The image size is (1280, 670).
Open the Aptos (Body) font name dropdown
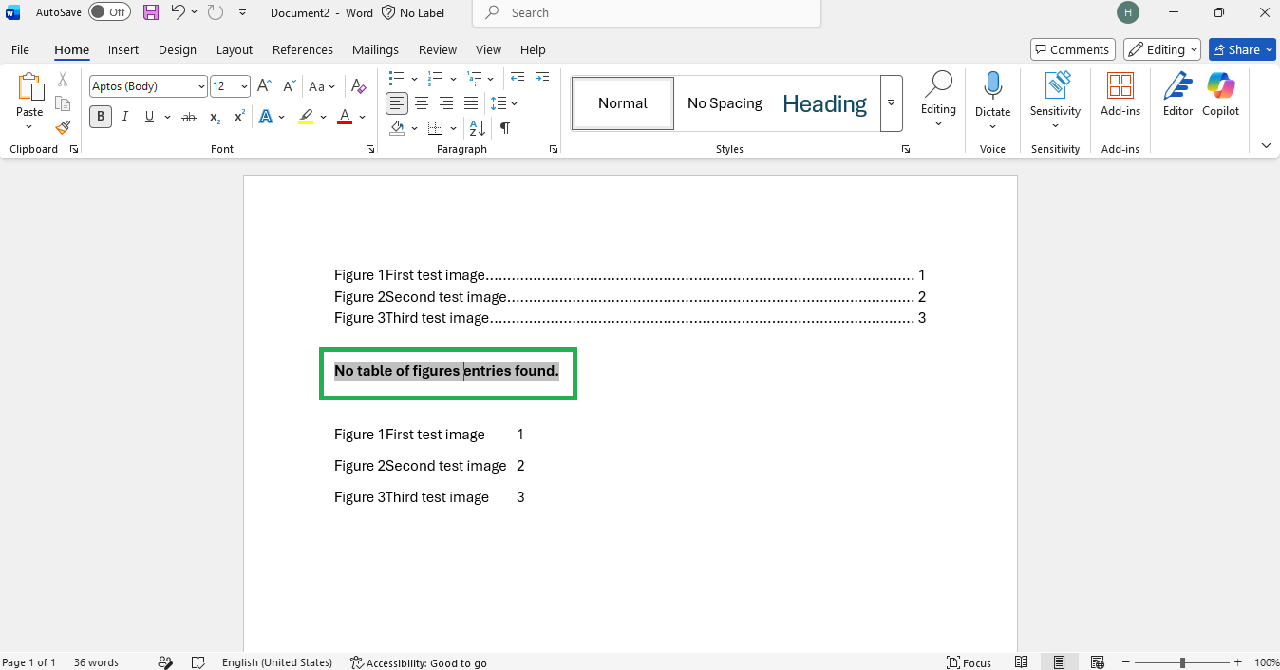click(202, 86)
